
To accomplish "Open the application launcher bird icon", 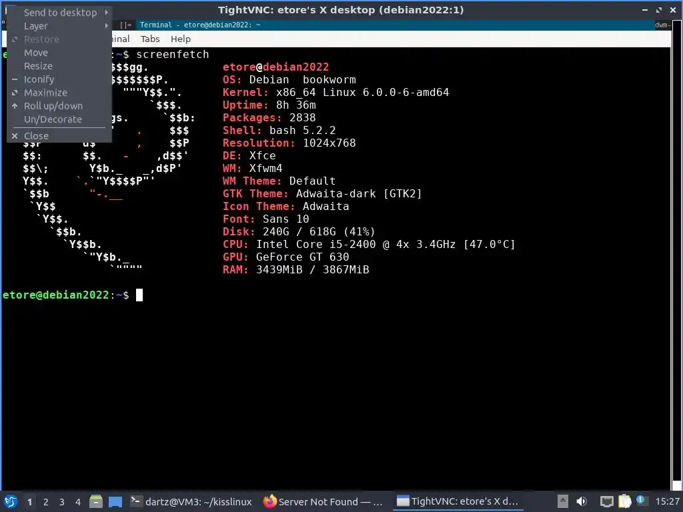I will click(x=11, y=501).
